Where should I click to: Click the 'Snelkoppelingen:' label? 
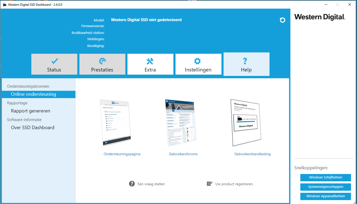click(311, 168)
